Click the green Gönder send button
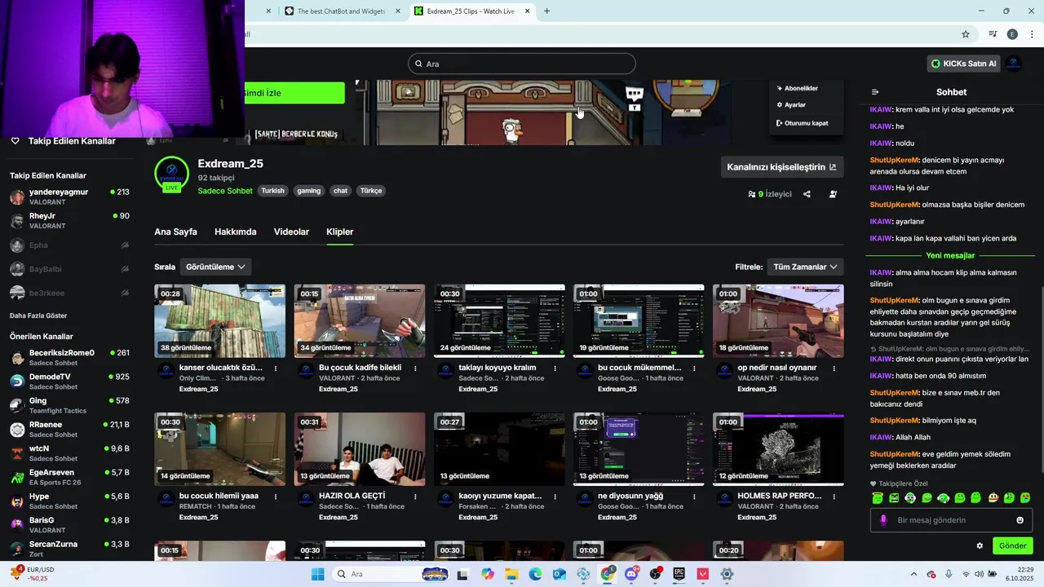The width and height of the screenshot is (1044, 587). [1012, 545]
